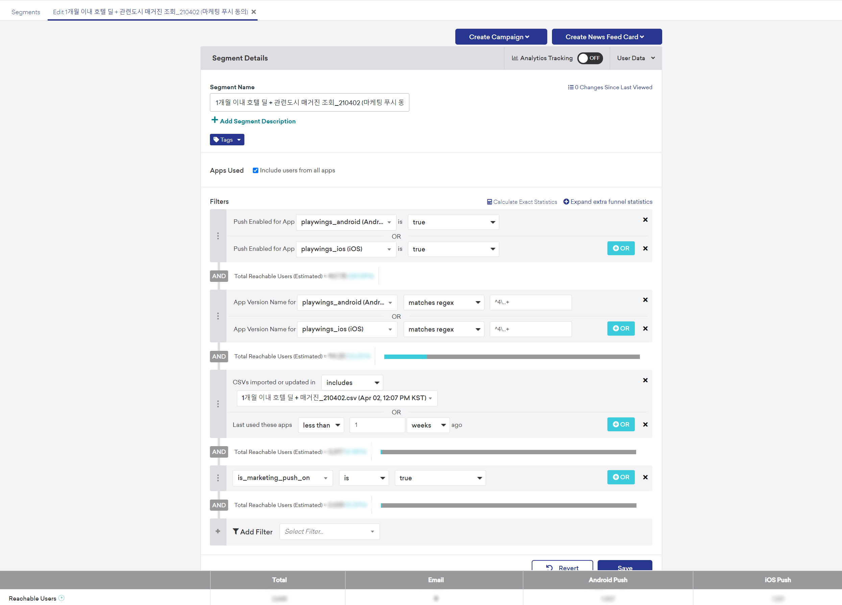Toggle Analytics Tracking switch on
842x605 pixels.
pyautogui.click(x=590, y=58)
